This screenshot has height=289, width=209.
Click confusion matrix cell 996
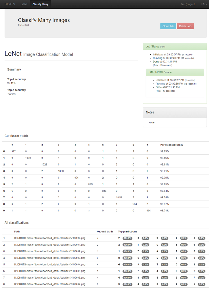(149, 211)
